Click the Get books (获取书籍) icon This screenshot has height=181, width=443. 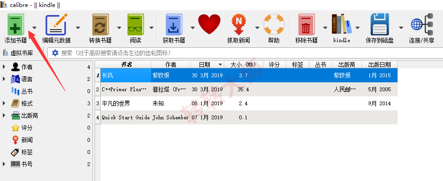[174, 25]
